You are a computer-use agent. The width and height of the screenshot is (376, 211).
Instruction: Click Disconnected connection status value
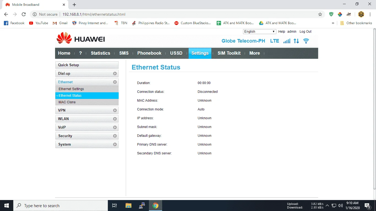(208, 92)
